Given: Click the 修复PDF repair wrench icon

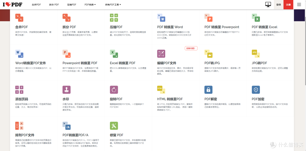Looking at the screenshot, I should 114,126.
